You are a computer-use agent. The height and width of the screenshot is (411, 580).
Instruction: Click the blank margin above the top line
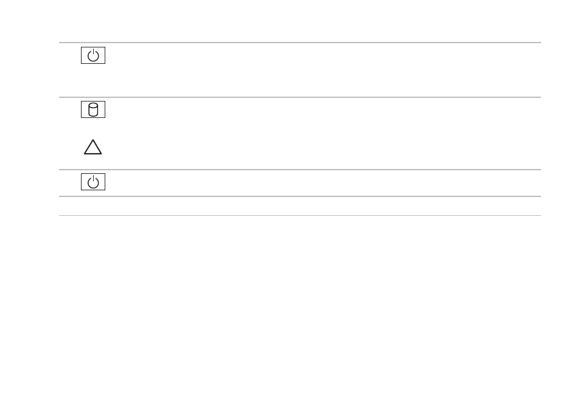(x=290, y=21)
